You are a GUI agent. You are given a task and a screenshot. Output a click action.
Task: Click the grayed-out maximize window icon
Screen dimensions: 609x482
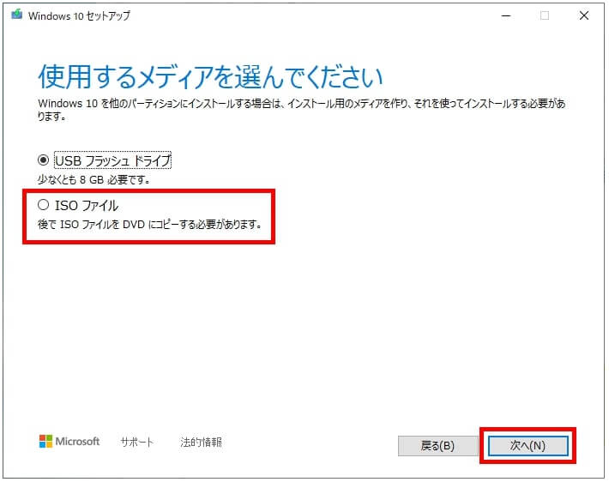[545, 16]
